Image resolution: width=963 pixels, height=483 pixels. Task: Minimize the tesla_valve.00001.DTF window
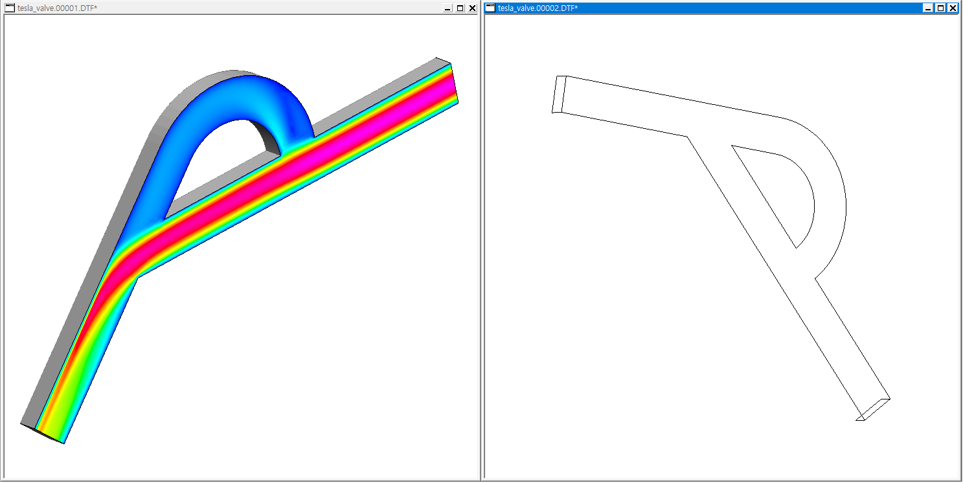pos(448,8)
